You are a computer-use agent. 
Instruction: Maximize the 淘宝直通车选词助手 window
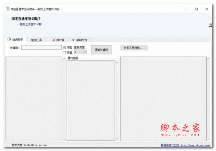point(196,9)
